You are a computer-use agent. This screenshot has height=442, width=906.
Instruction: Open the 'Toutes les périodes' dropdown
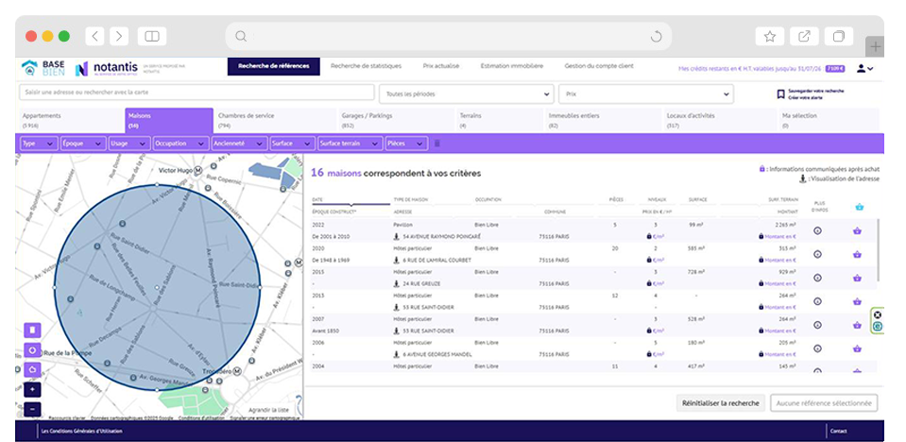[466, 94]
